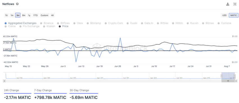This screenshot has width=239, height=103.
Task: Select the 7d time range
Action: [6, 15]
